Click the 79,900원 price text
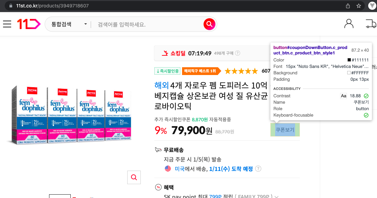Screen dimensions: 377x198 [192, 130]
